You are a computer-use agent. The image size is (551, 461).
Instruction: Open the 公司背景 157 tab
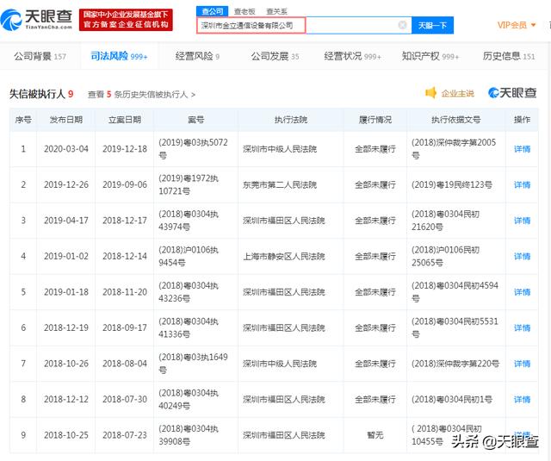pyautogui.click(x=40, y=56)
